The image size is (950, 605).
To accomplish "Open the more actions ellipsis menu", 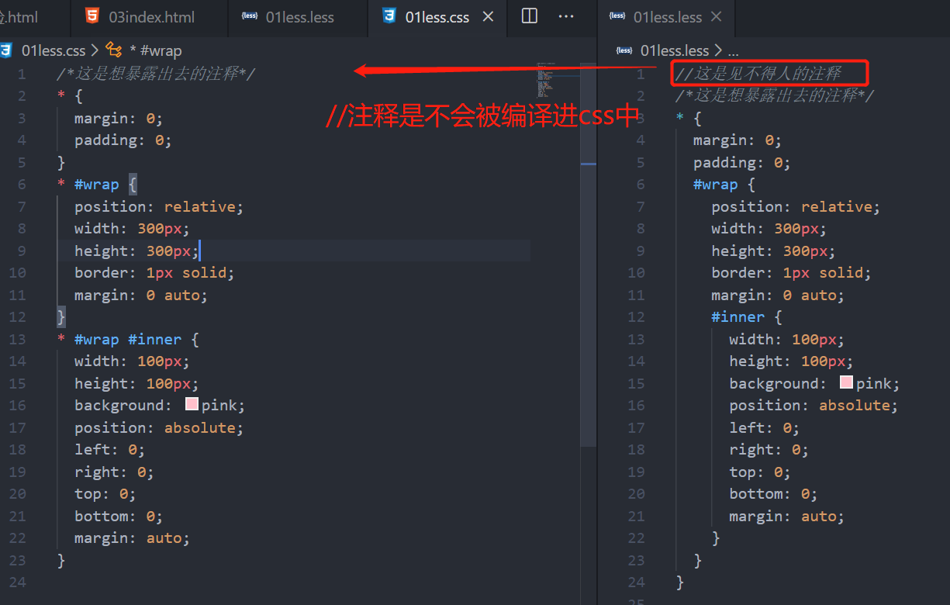I will coord(567,16).
